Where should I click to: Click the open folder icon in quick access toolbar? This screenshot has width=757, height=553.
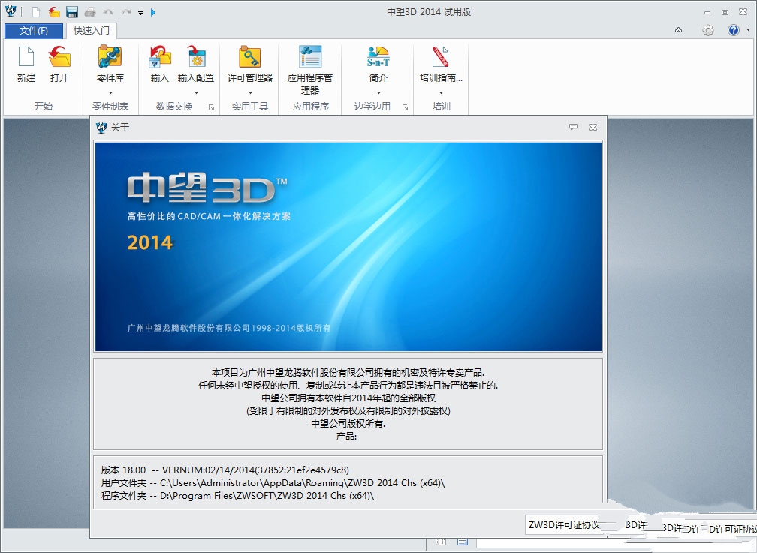[54, 12]
